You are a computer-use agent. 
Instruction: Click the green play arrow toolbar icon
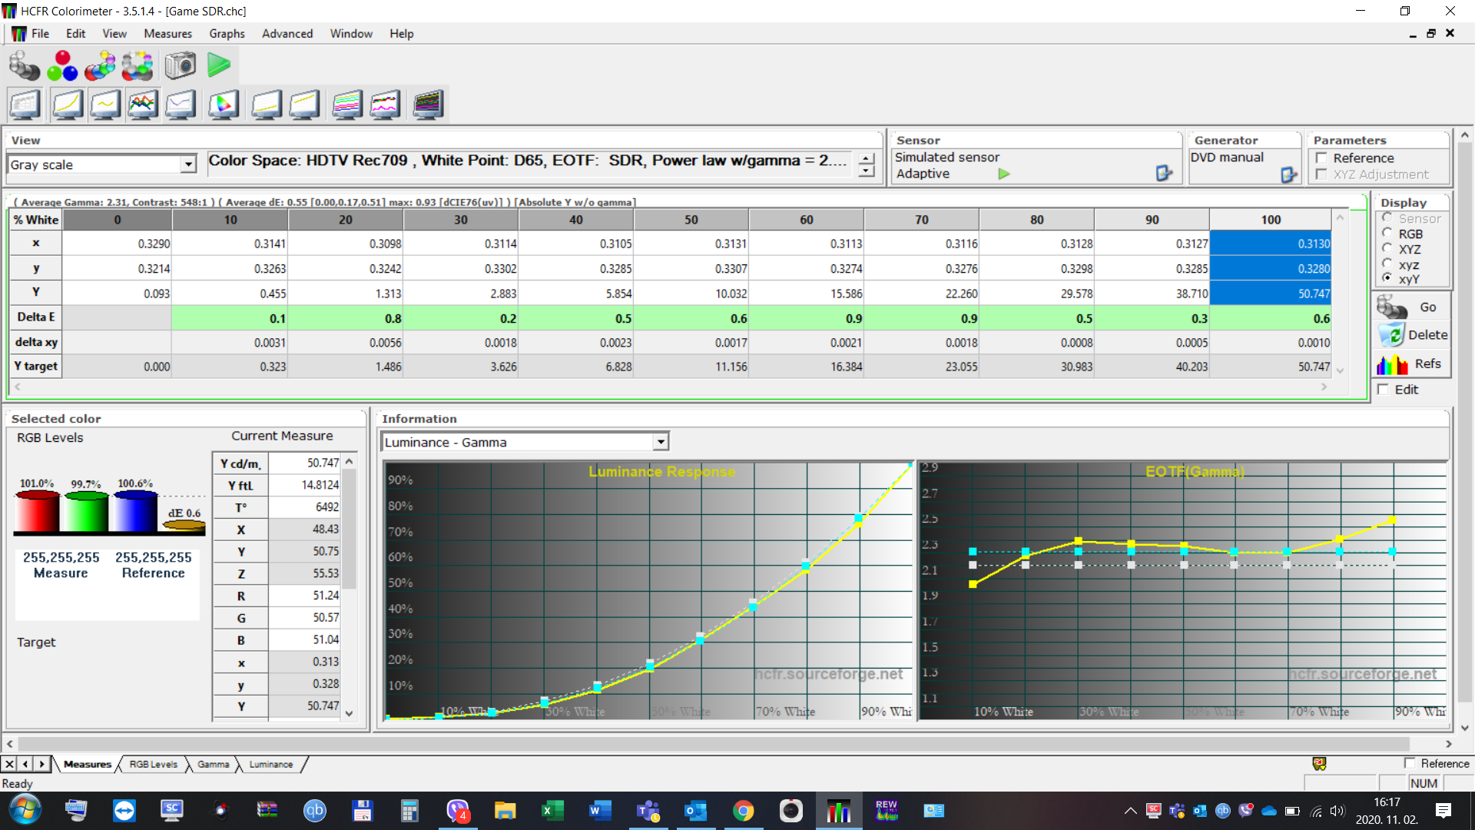tap(219, 65)
